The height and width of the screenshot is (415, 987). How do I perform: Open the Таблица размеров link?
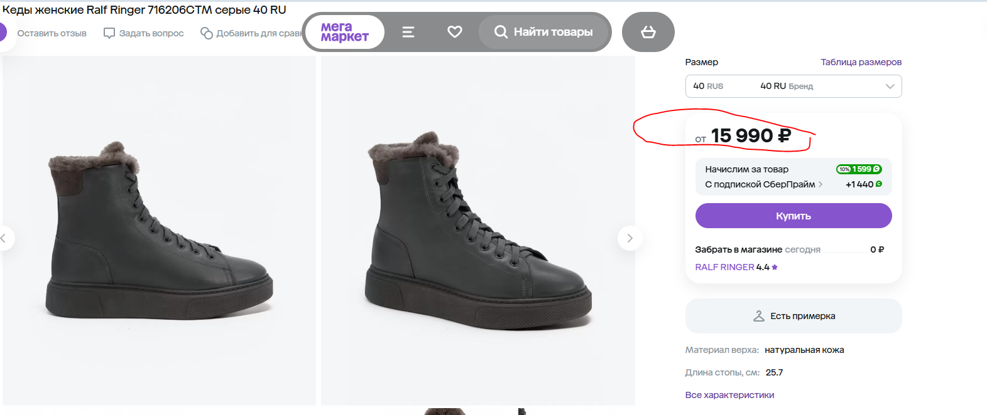point(861,62)
